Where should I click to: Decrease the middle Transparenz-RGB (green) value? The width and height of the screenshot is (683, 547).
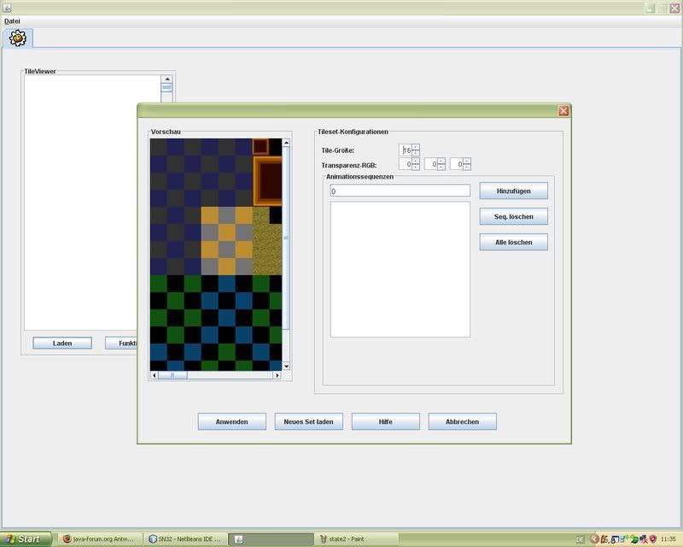pyautogui.click(x=441, y=167)
